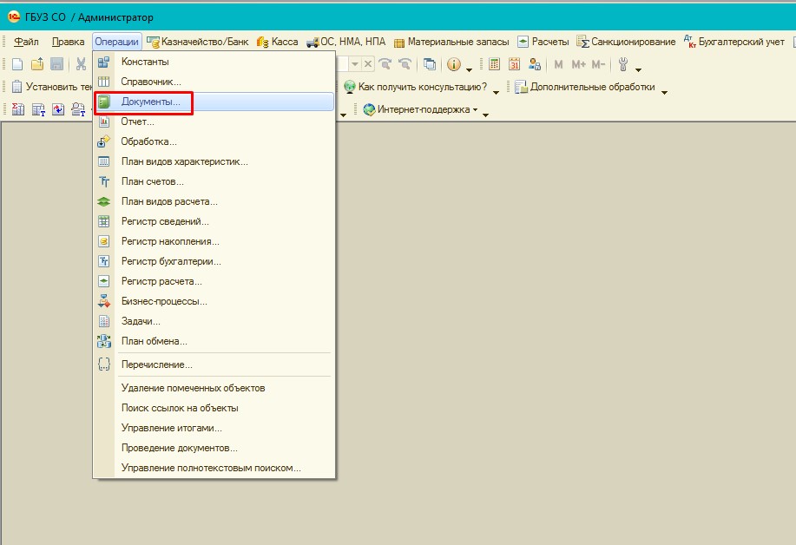Click the Cut scissors icon
The width and height of the screenshot is (796, 545).
tap(81, 64)
